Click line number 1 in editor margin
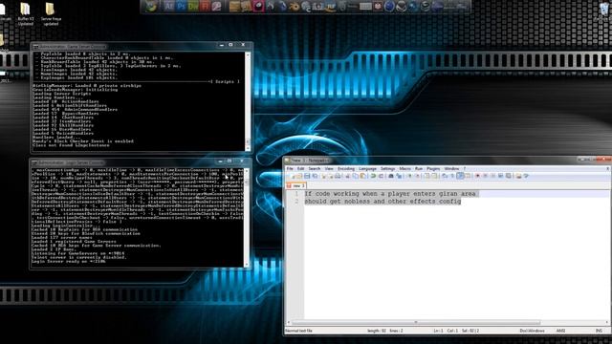The image size is (612, 344). coord(296,193)
